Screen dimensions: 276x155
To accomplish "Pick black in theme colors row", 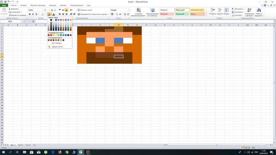I will tap(51, 20).
